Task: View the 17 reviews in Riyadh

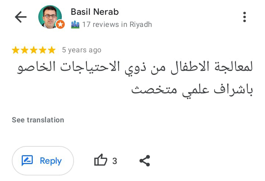Action: click(x=117, y=25)
